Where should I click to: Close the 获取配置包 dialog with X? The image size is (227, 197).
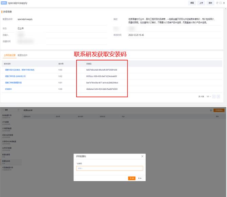pos(142,156)
